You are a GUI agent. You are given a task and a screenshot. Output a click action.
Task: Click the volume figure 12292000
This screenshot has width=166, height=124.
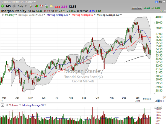click(x=82, y=11)
